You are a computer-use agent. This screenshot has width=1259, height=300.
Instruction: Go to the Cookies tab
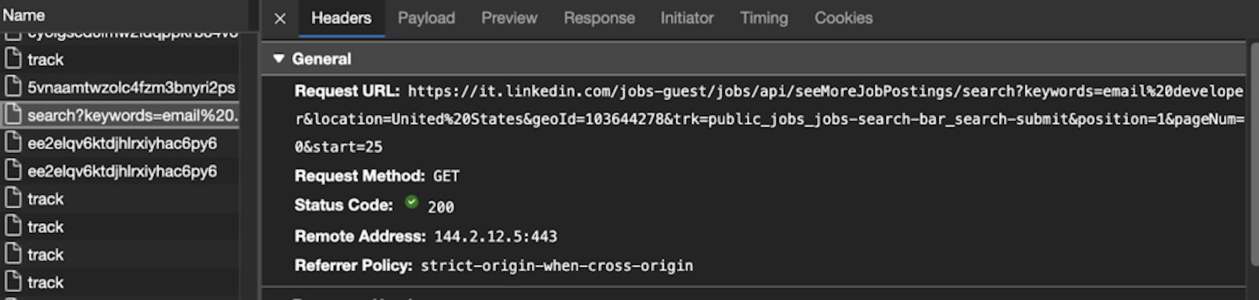point(843,18)
